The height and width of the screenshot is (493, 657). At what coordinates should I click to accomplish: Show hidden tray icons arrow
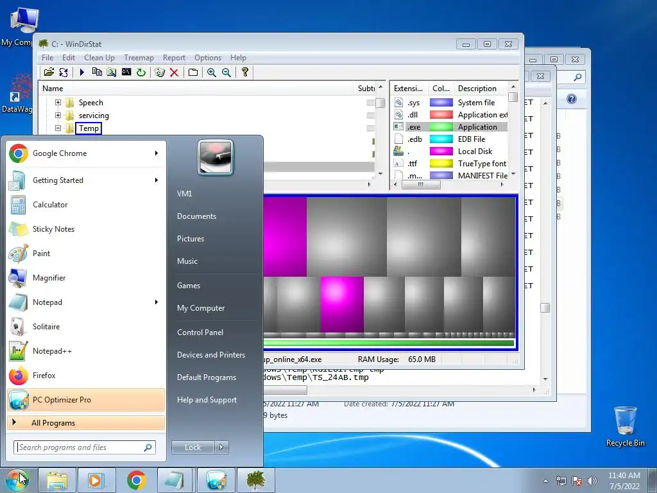coord(545,481)
